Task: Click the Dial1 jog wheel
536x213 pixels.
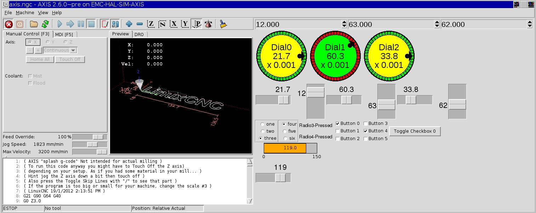Action: coord(335,56)
